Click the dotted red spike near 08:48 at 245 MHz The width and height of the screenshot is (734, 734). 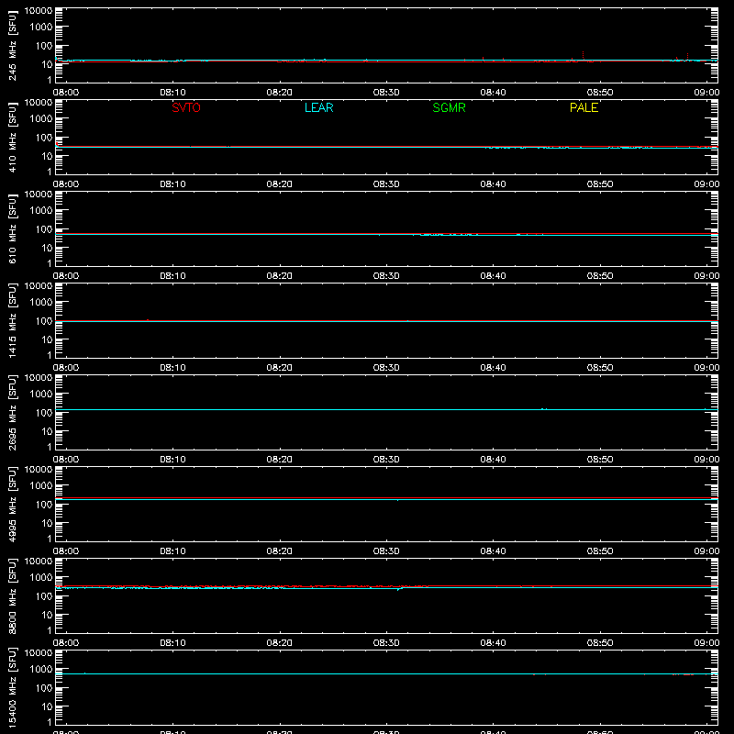pos(583,56)
